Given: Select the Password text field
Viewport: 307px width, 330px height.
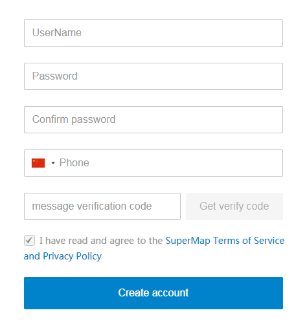Looking at the screenshot, I should click(153, 76).
